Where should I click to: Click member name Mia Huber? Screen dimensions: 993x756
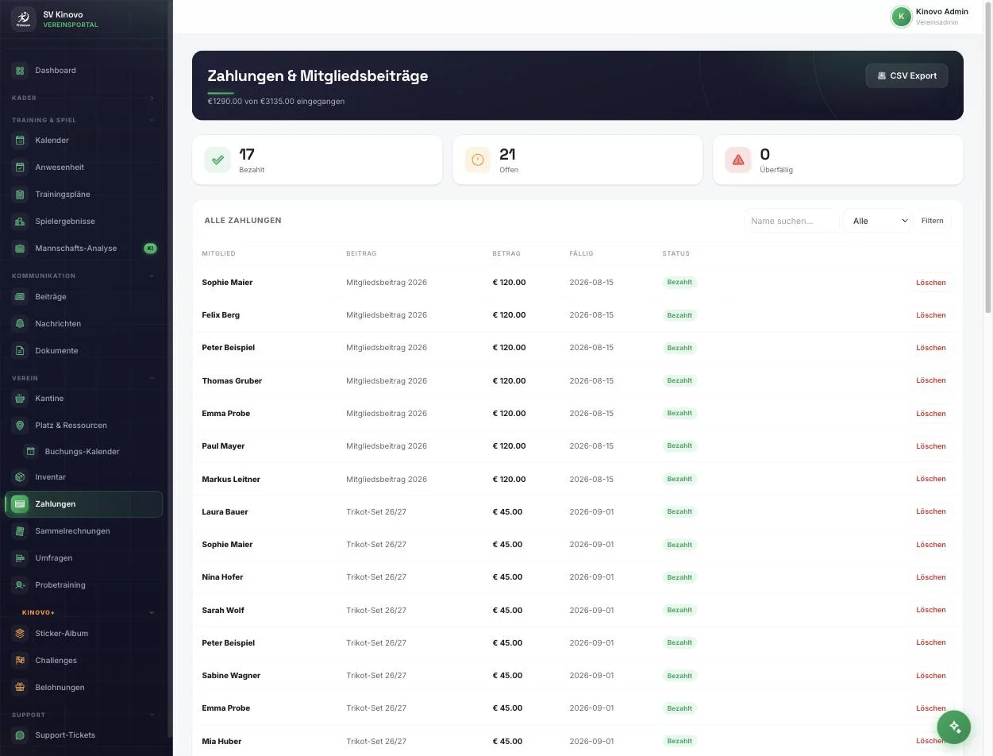pos(221,742)
